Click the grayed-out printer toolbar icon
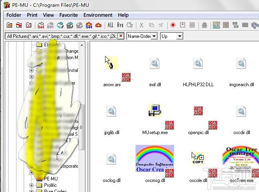Image resolution: width=259 pixels, height=192 pixels. tap(79, 25)
